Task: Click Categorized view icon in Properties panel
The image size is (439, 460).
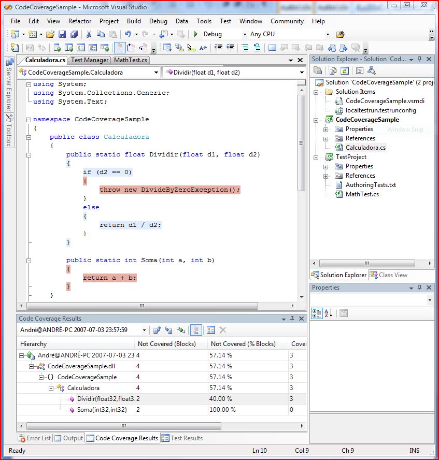Action: [317, 313]
